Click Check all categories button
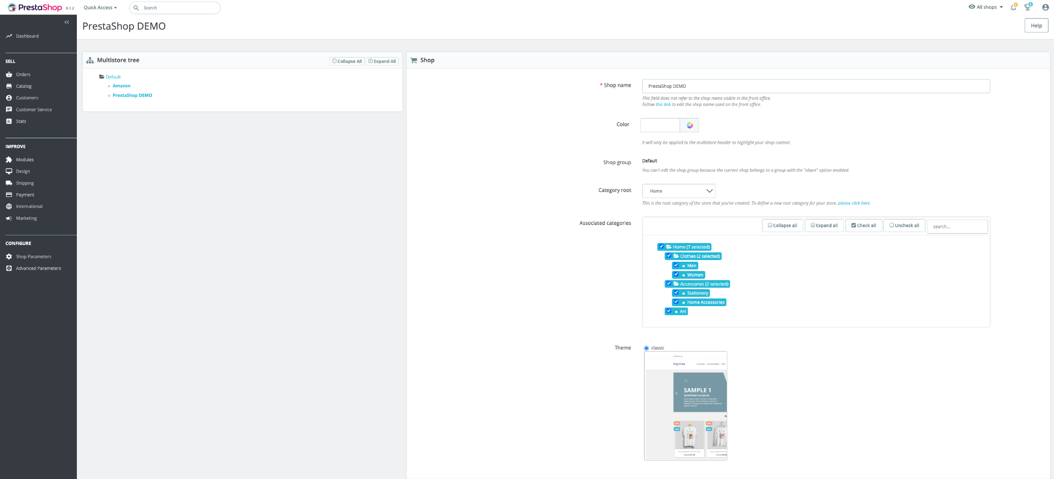 [864, 226]
